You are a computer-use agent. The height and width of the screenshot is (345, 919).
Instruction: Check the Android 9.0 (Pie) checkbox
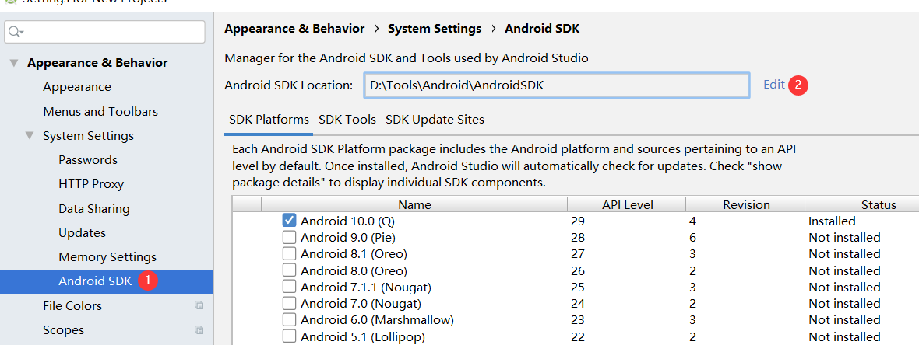tap(289, 237)
